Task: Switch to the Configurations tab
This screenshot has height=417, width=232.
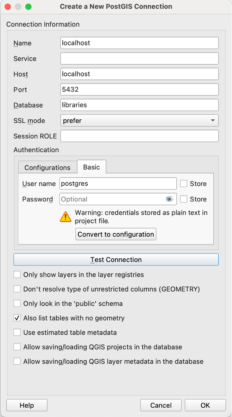Action: [x=47, y=168]
